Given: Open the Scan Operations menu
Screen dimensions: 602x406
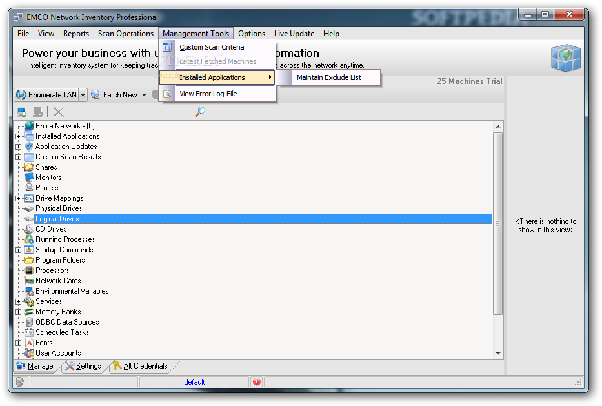Looking at the screenshot, I should 126,34.
